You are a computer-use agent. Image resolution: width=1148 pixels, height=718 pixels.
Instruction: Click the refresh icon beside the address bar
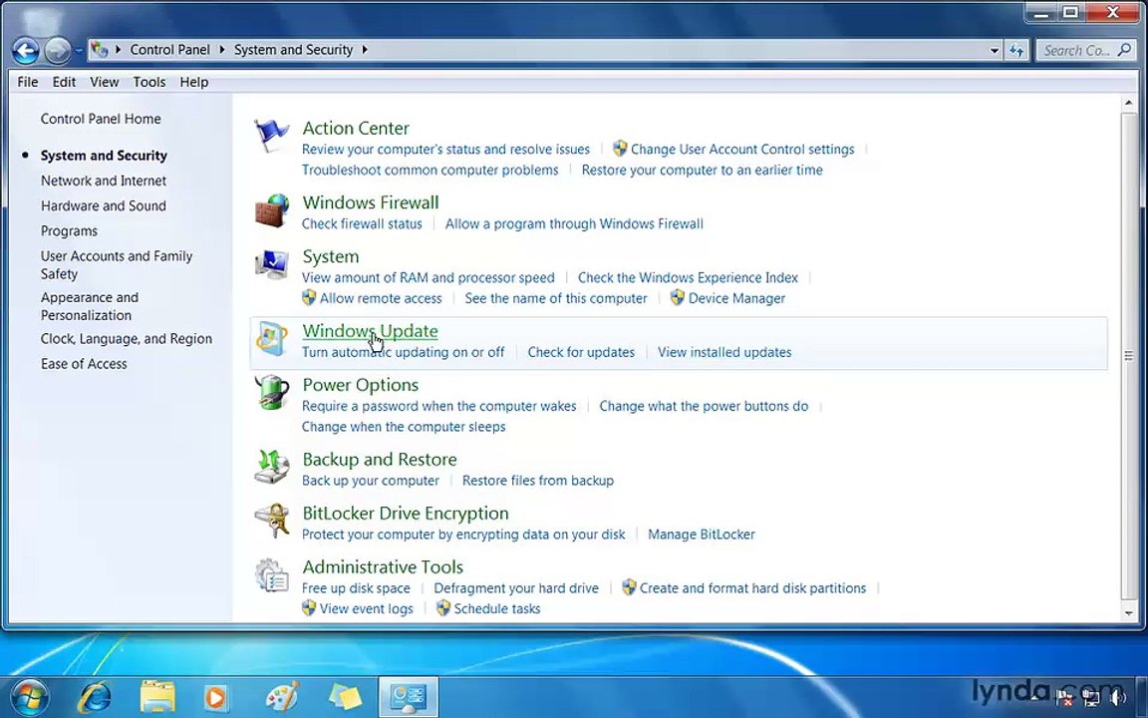[x=1016, y=51]
